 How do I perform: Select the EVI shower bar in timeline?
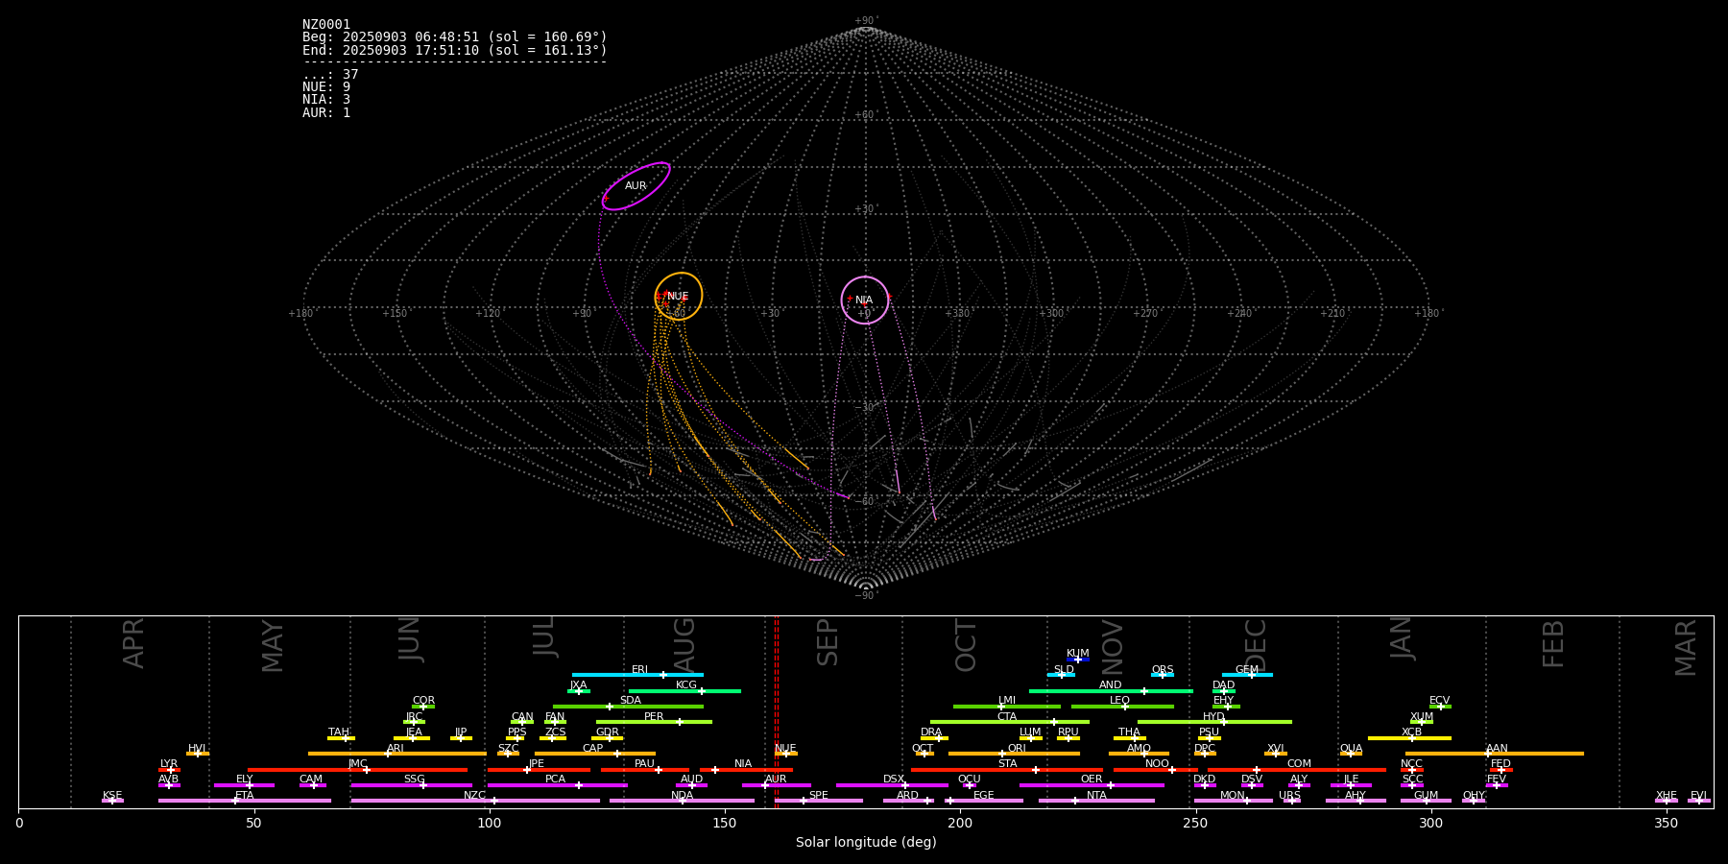point(1698,801)
